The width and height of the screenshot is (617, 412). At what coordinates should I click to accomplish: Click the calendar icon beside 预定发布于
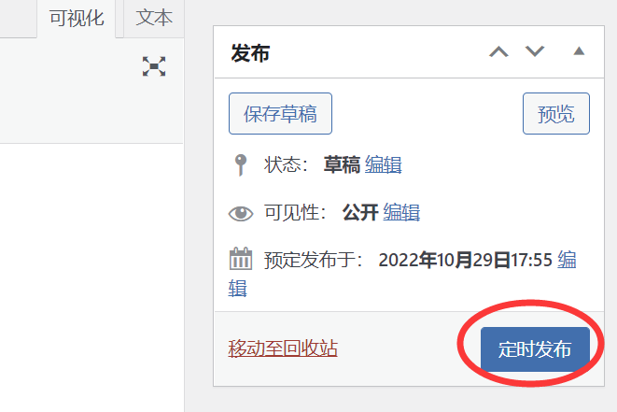coord(241,259)
